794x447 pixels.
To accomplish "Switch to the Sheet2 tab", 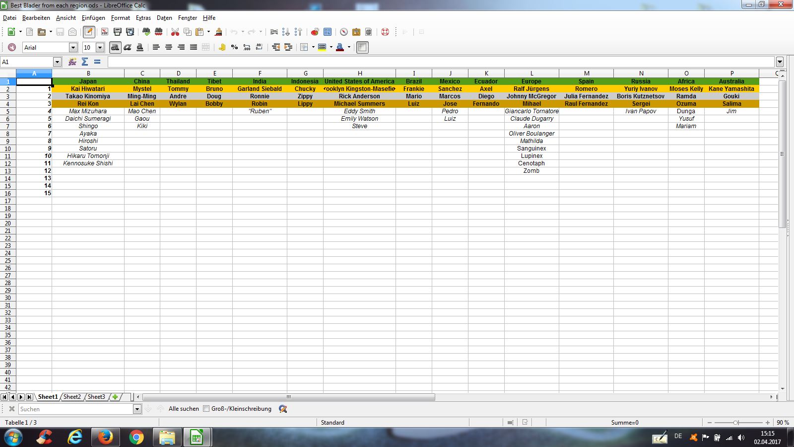I will (x=72, y=397).
